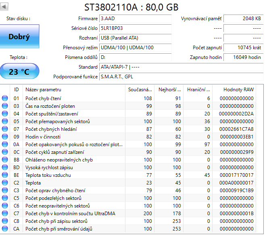Viewport: 267px width, 237px height.
Task: Click the status icon beside ID 0A
Action: pyautogui.click(x=5, y=145)
